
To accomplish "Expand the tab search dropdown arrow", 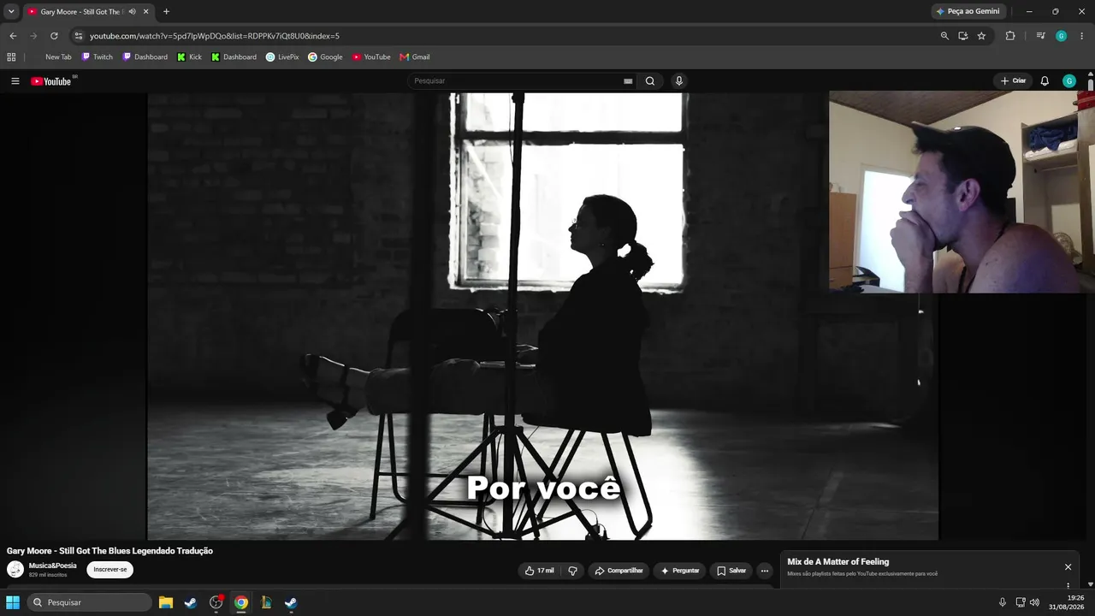I will 11,12.
